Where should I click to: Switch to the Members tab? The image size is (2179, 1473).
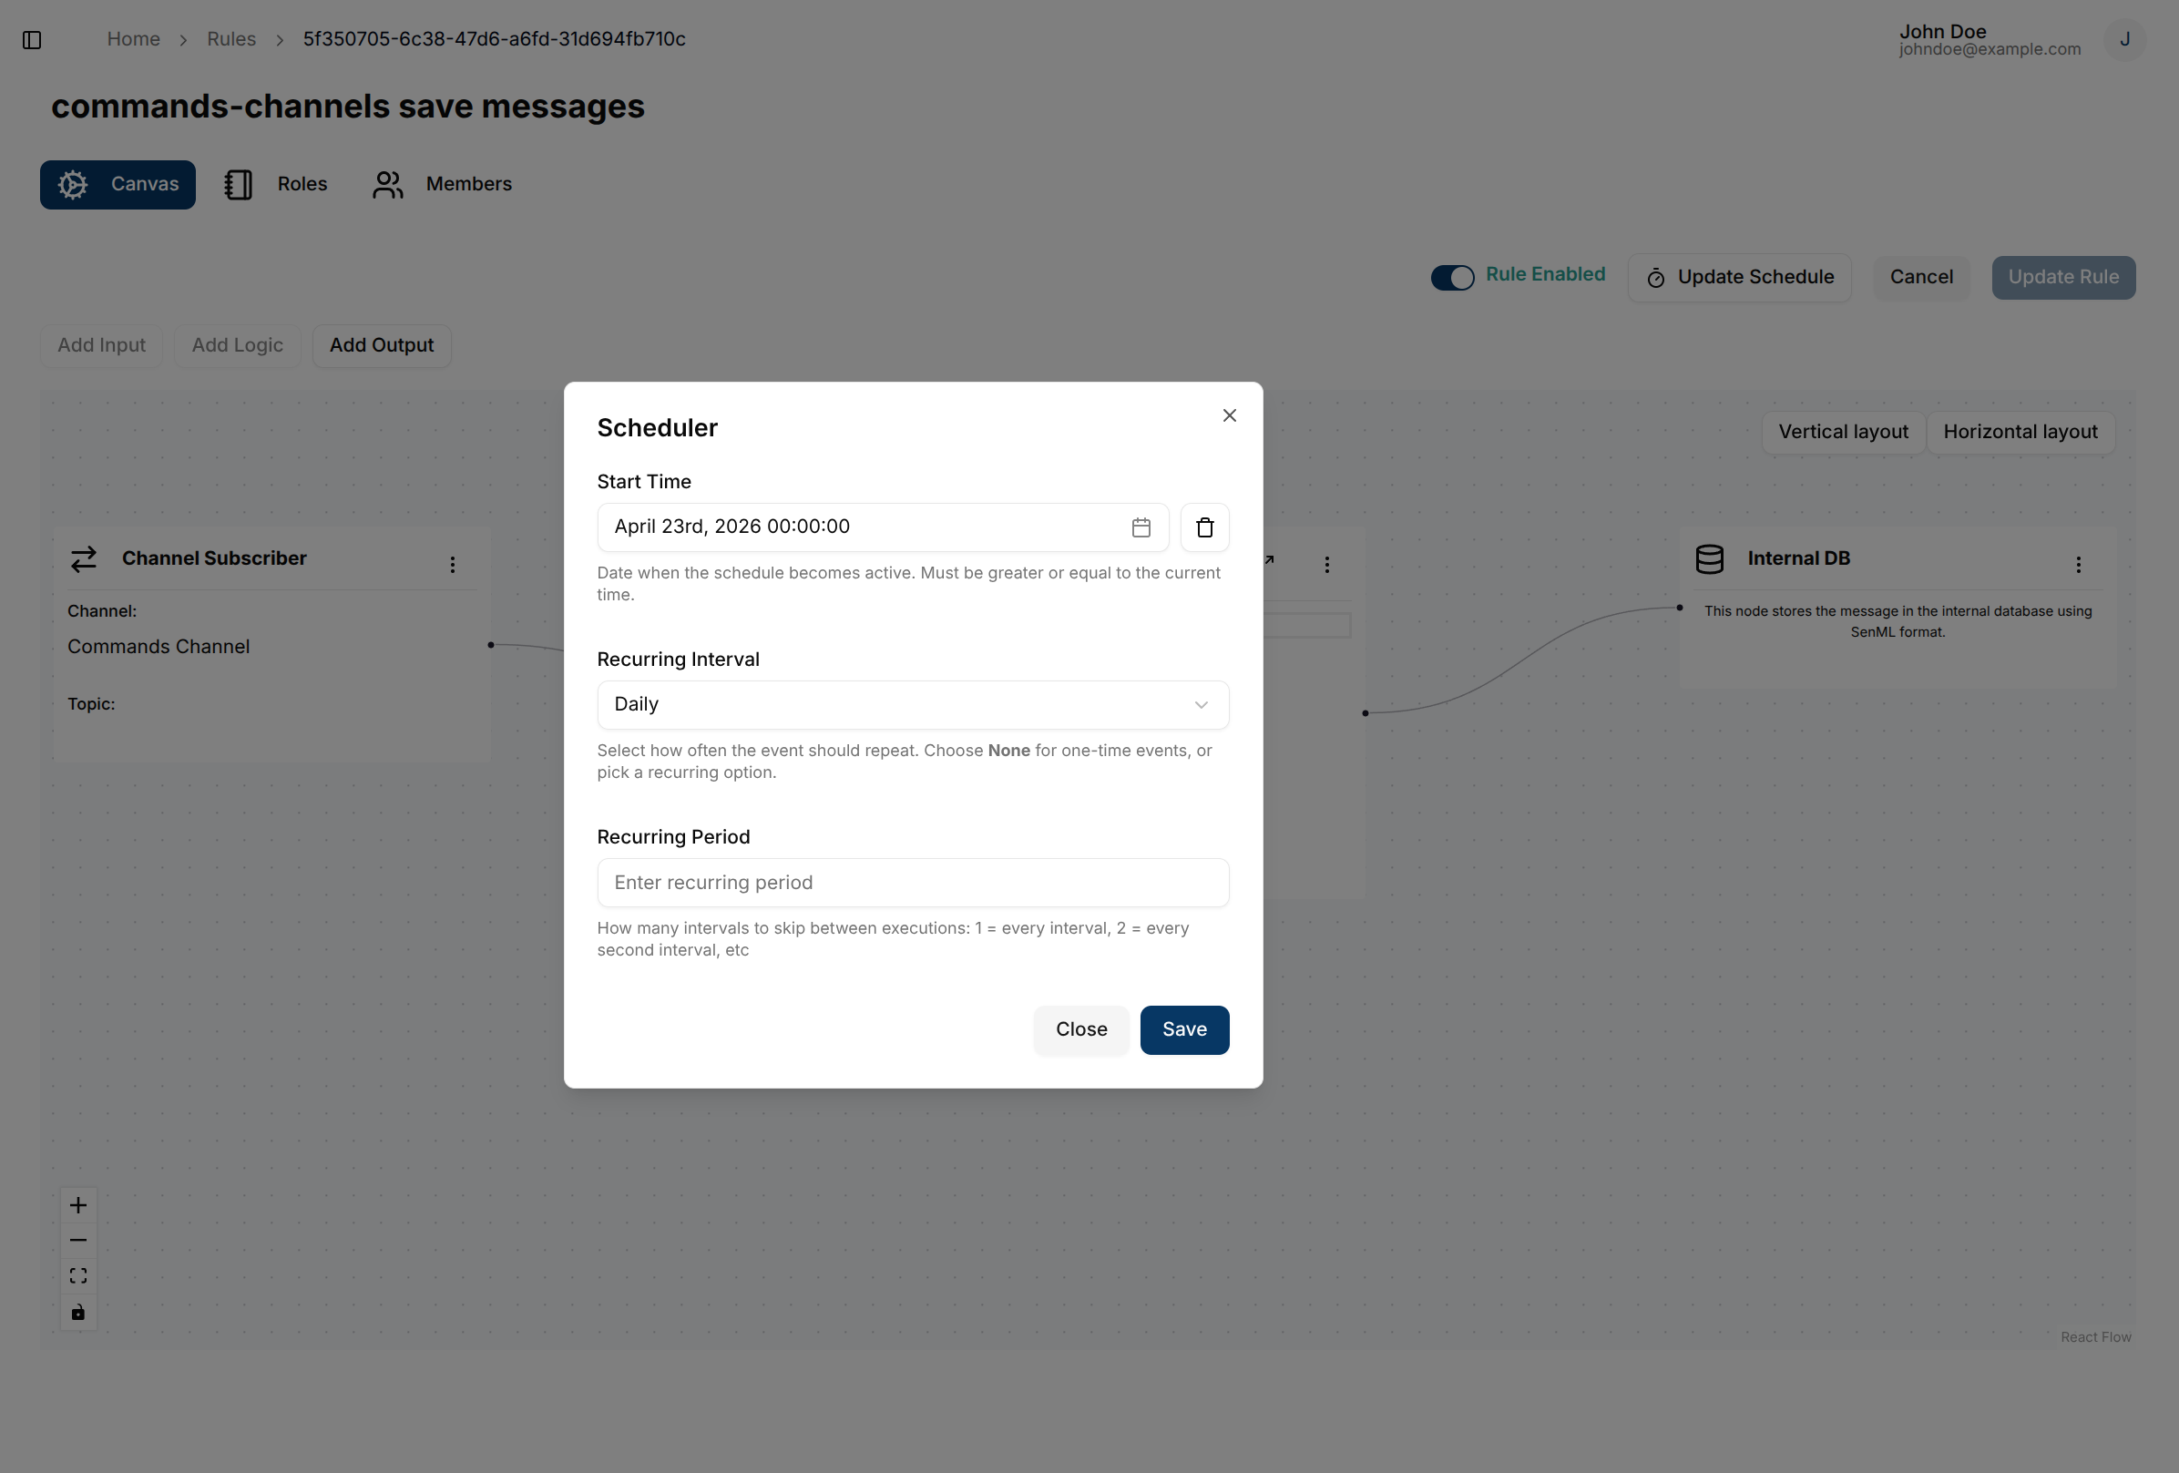click(442, 185)
